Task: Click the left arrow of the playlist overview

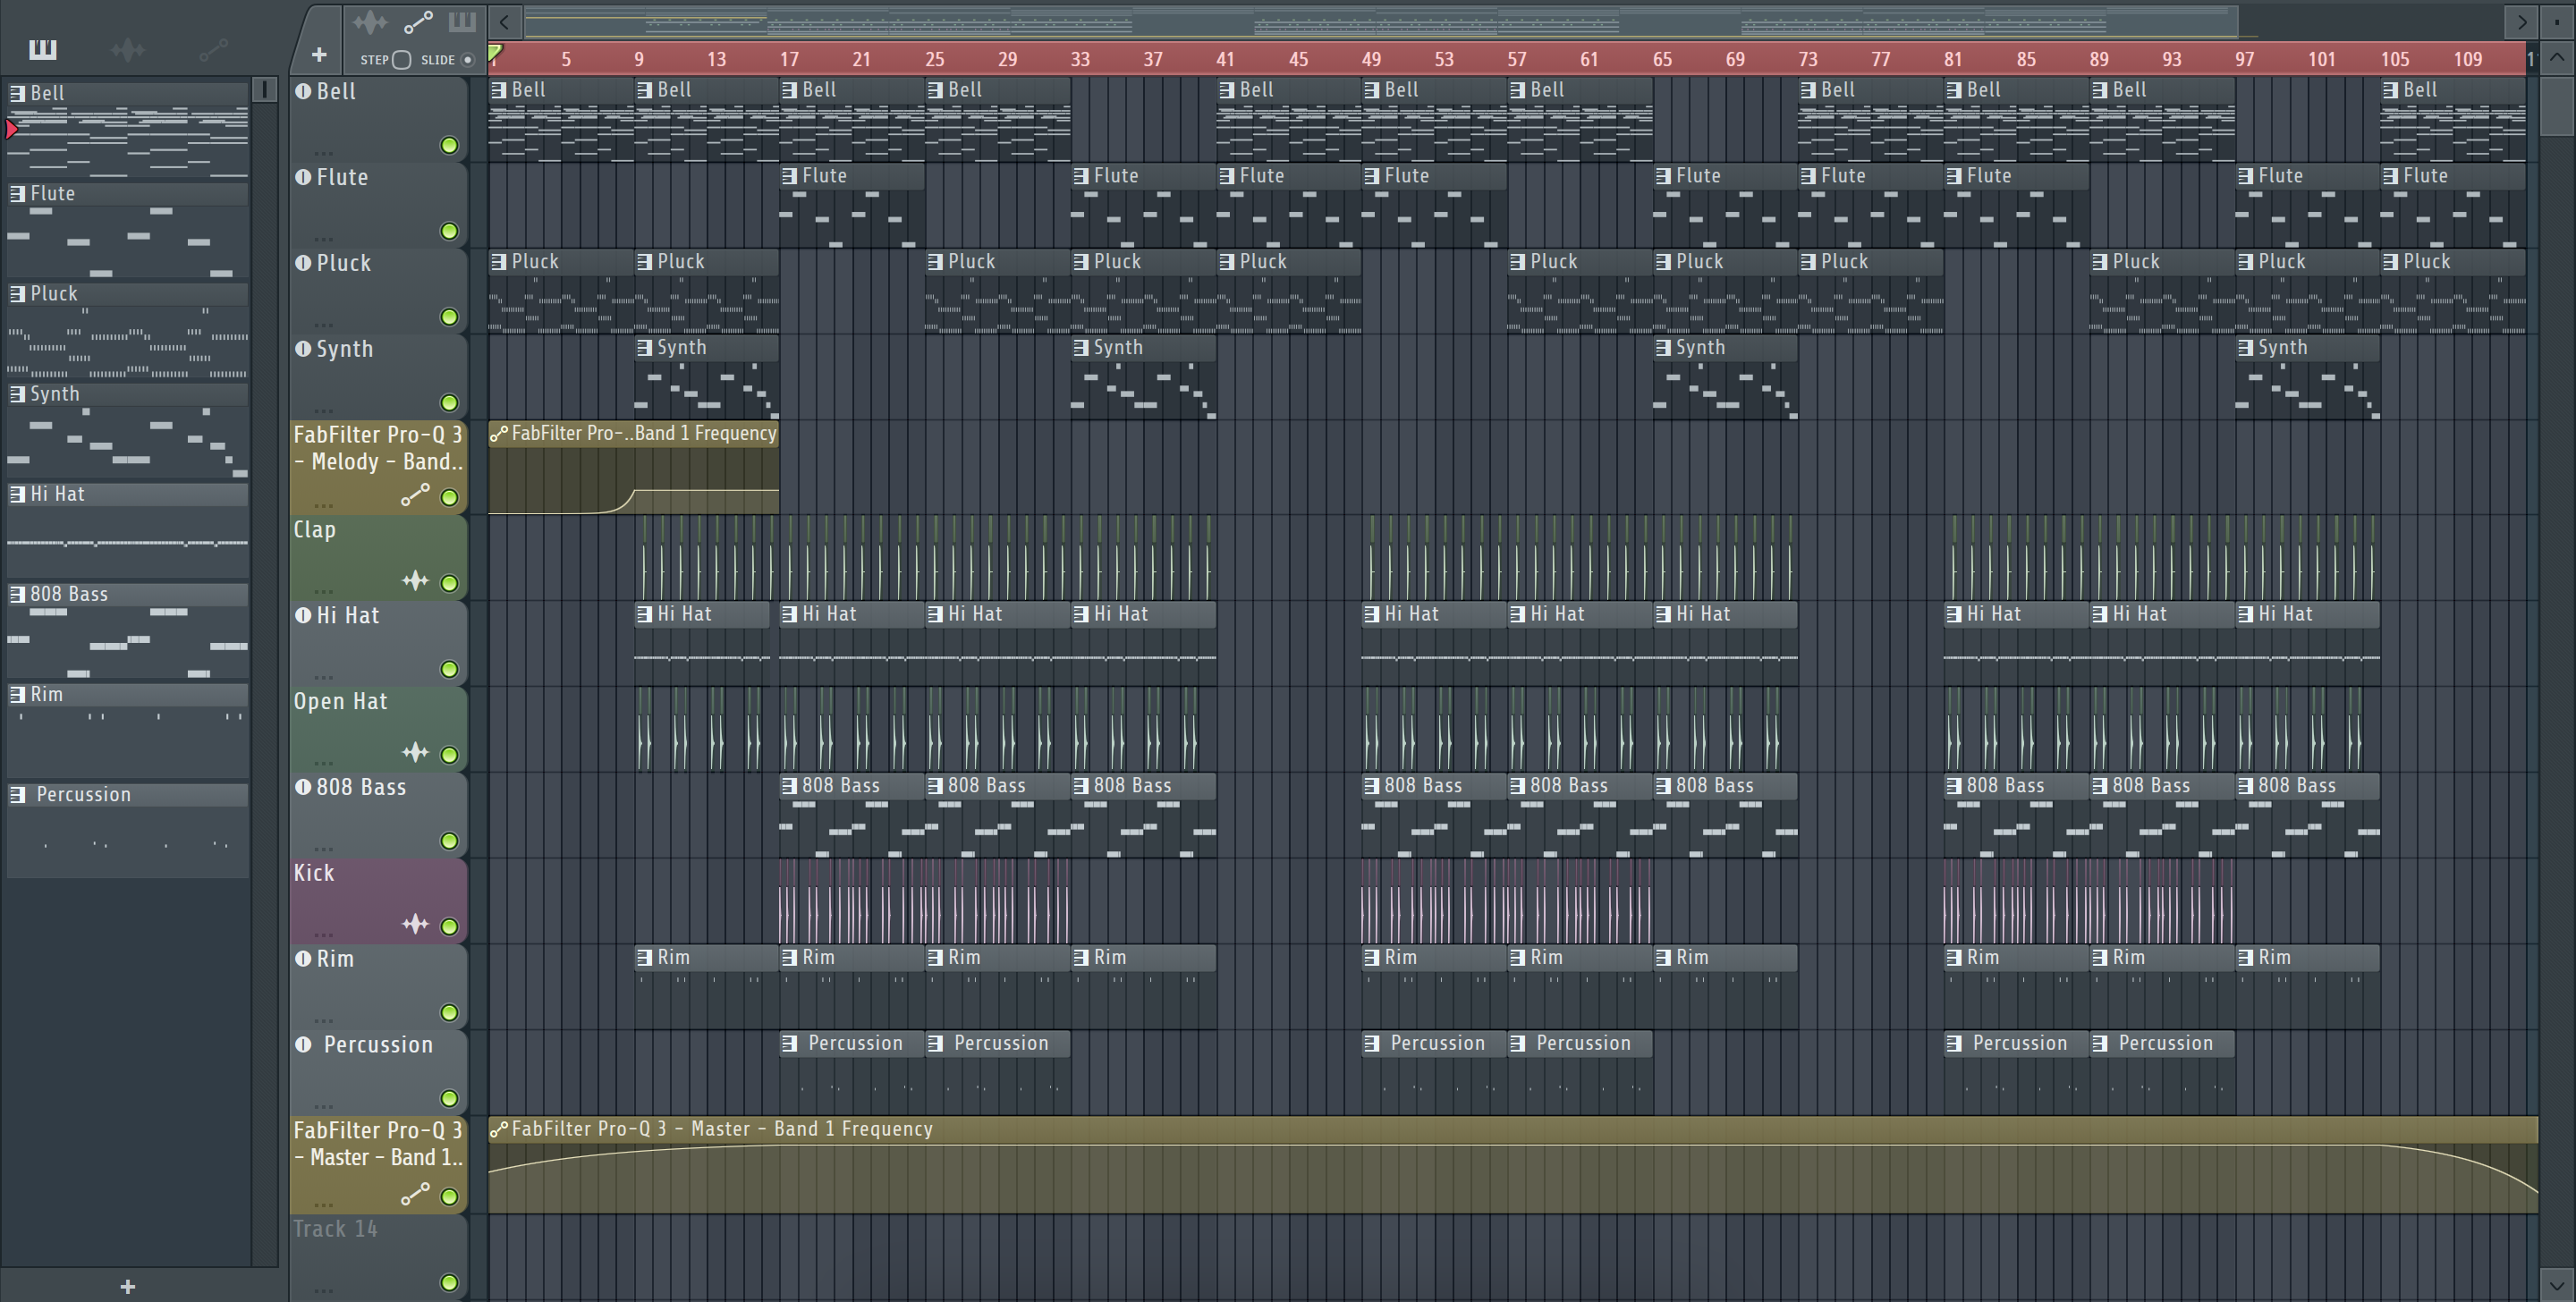Action: tap(505, 21)
